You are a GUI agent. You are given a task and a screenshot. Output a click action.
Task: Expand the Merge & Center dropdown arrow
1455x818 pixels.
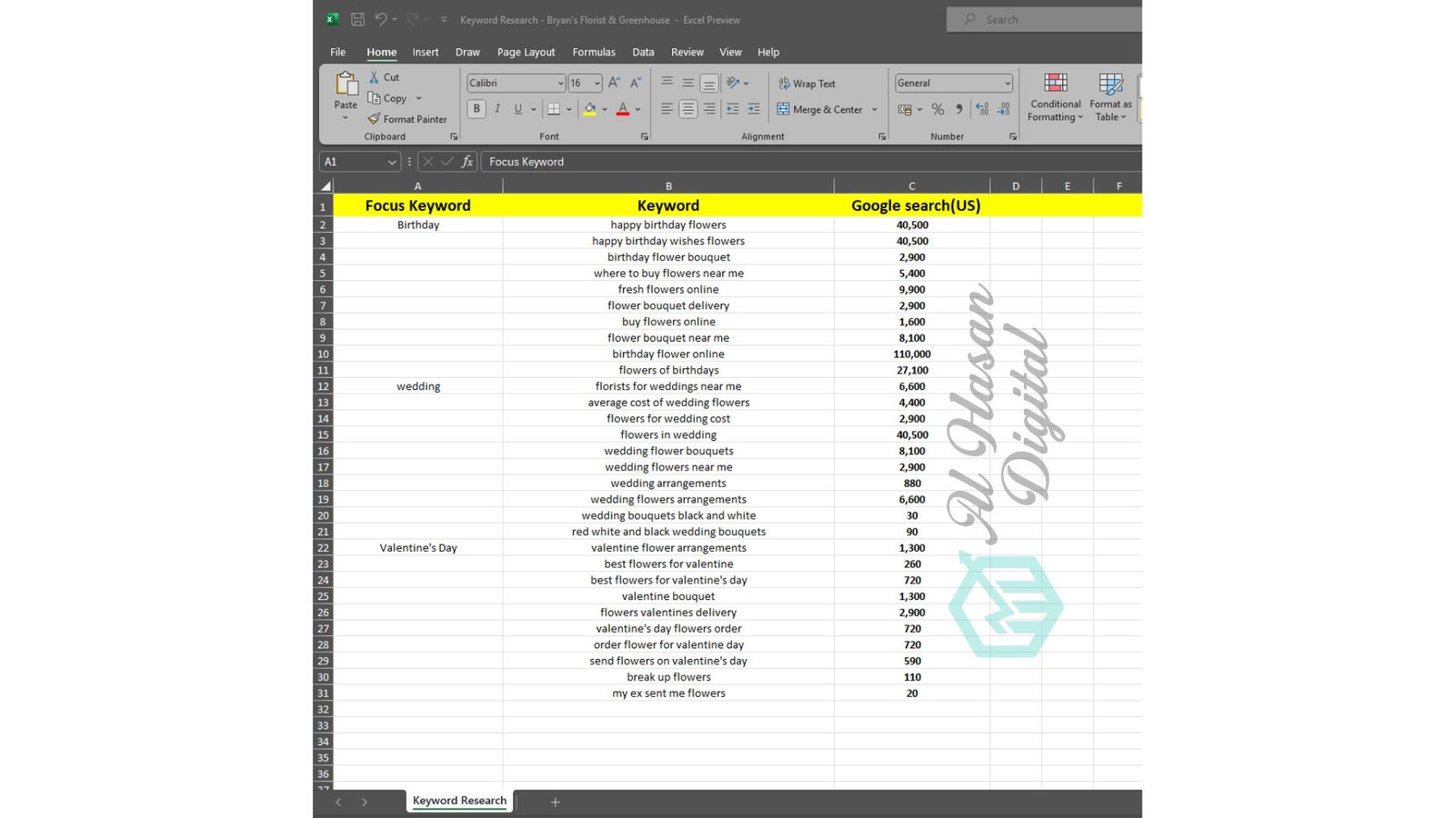(x=875, y=109)
